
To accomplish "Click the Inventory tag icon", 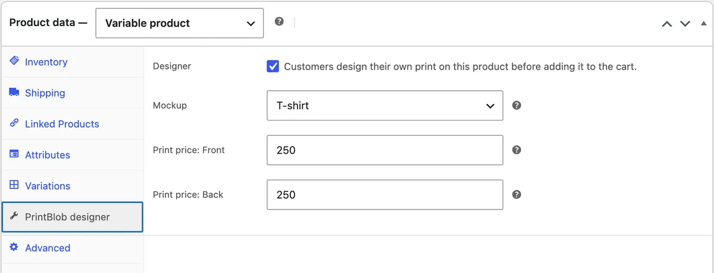I will coord(14,61).
